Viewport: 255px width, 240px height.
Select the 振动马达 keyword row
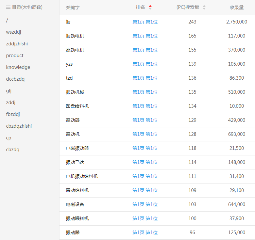click(75, 162)
